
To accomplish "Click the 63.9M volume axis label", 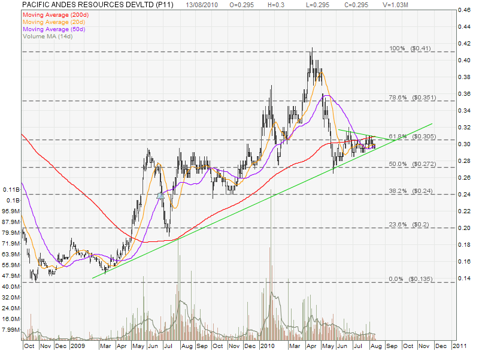I will coord(11,254).
